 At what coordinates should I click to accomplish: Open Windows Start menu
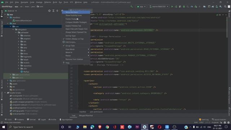(4, 127)
